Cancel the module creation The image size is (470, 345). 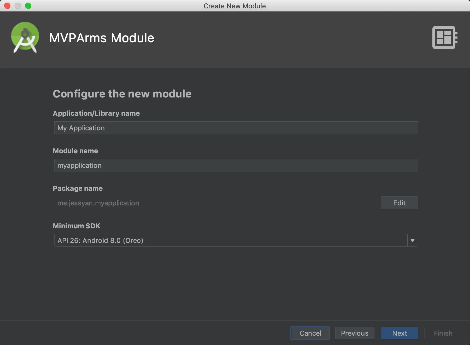point(310,333)
